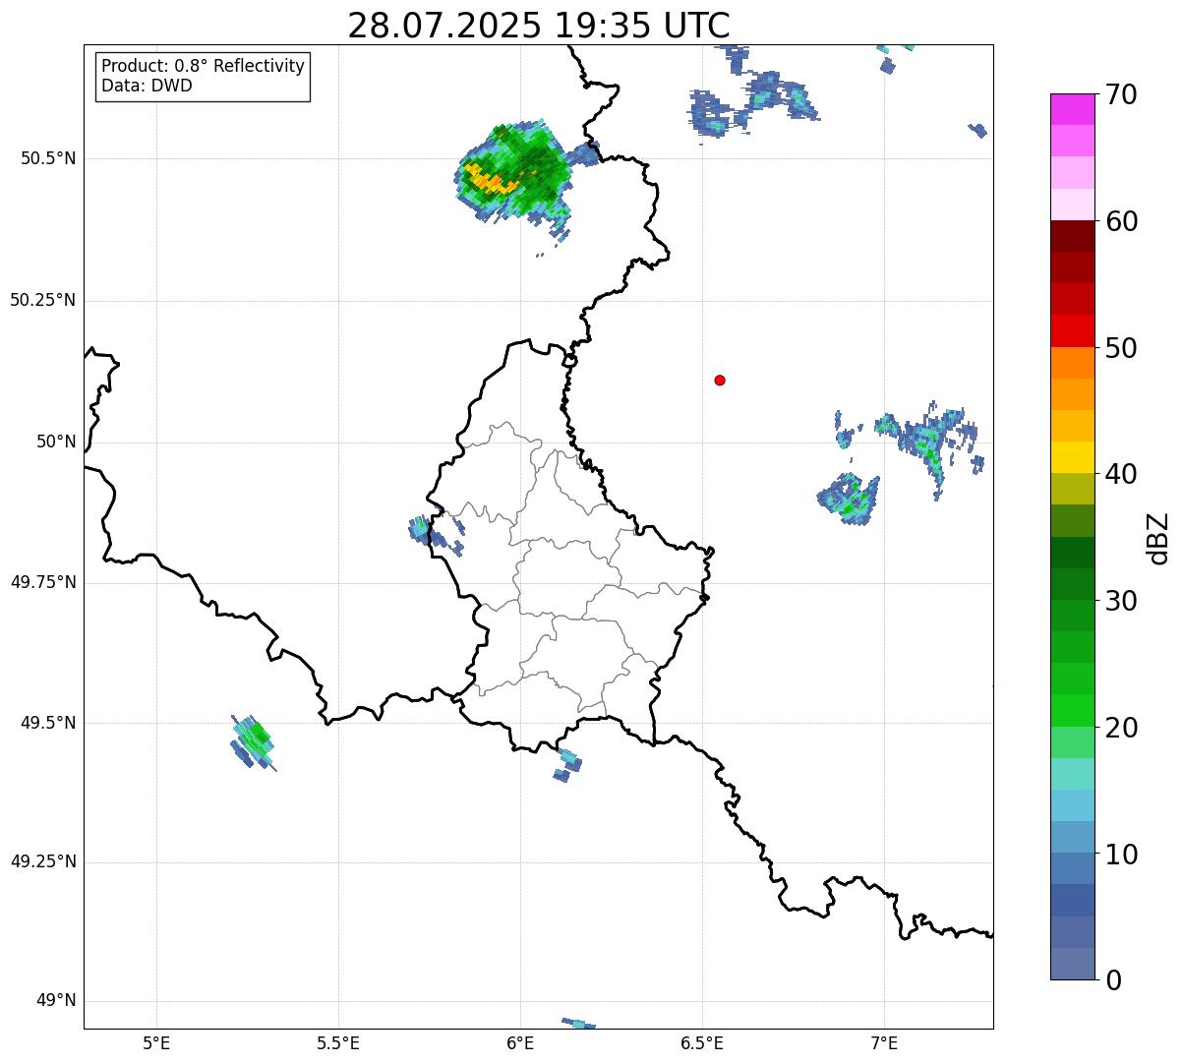Click colorbar tick label 40
The width and height of the screenshot is (1182, 1063).
[1121, 474]
